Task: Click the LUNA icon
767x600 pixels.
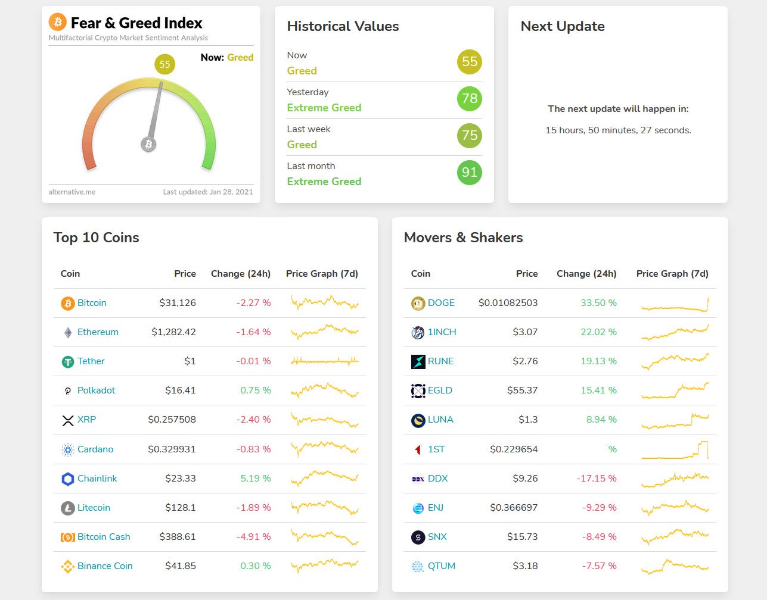Action: [x=418, y=420]
